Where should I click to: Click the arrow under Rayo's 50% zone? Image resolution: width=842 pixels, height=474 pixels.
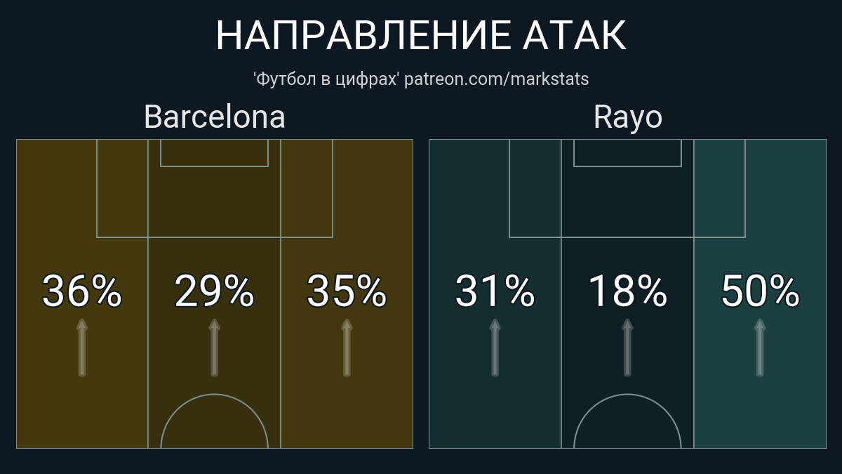[x=759, y=348]
